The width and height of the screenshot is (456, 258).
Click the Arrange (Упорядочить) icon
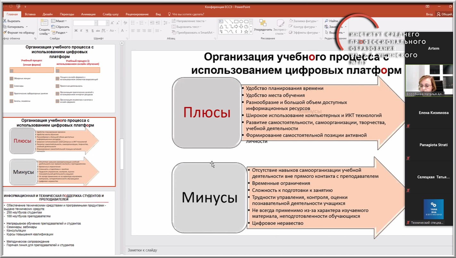pos(263,23)
